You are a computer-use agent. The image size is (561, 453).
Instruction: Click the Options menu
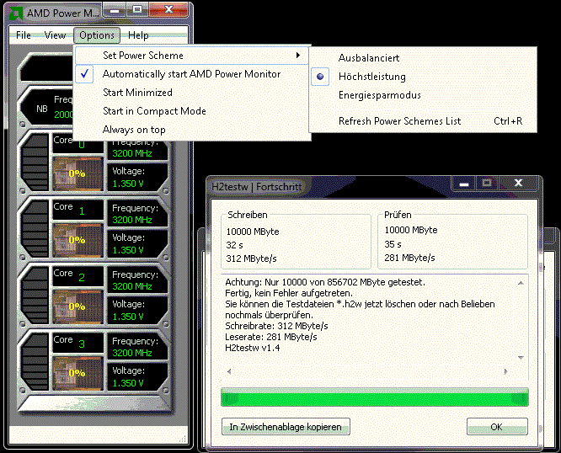pyautogui.click(x=97, y=35)
